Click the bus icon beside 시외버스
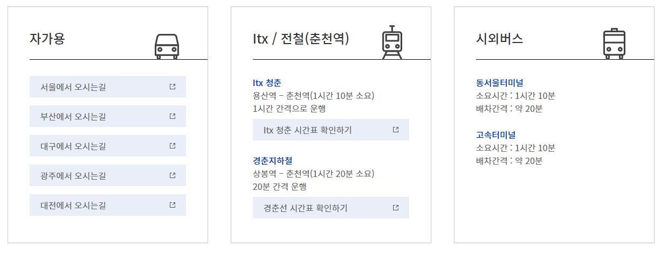 point(614,44)
